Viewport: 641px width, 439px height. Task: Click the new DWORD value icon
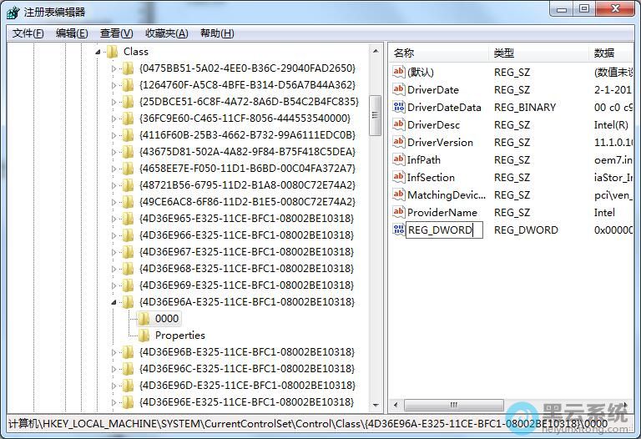point(398,230)
